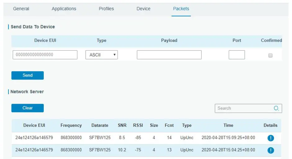This screenshot has width=292, height=159.
Task: Open the Type ASCII dropdown
Action: click(101, 55)
